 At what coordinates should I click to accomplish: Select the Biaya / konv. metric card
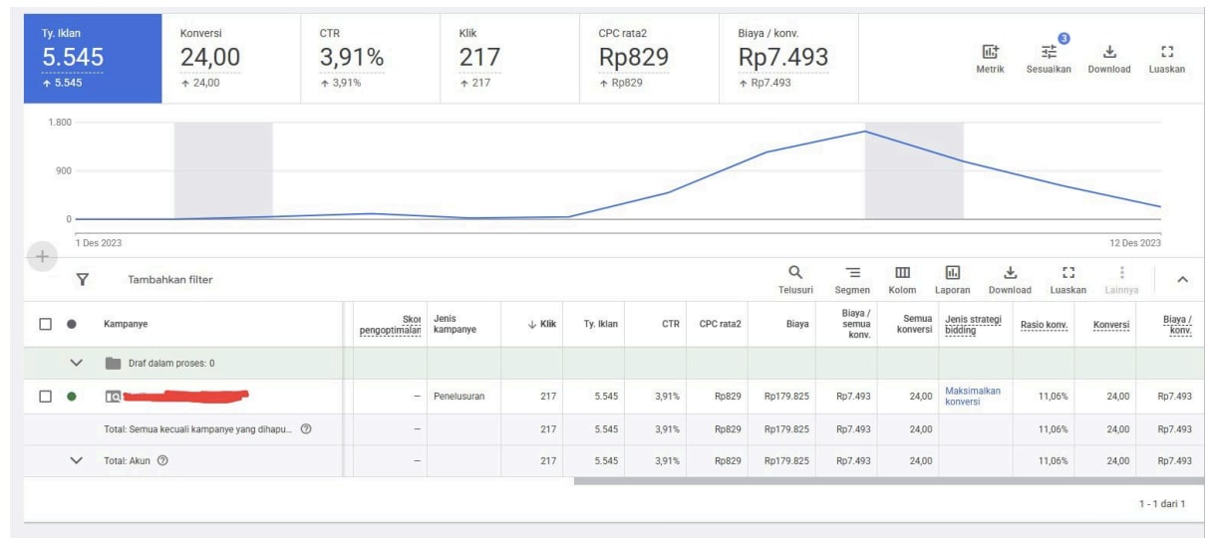[x=788, y=58]
